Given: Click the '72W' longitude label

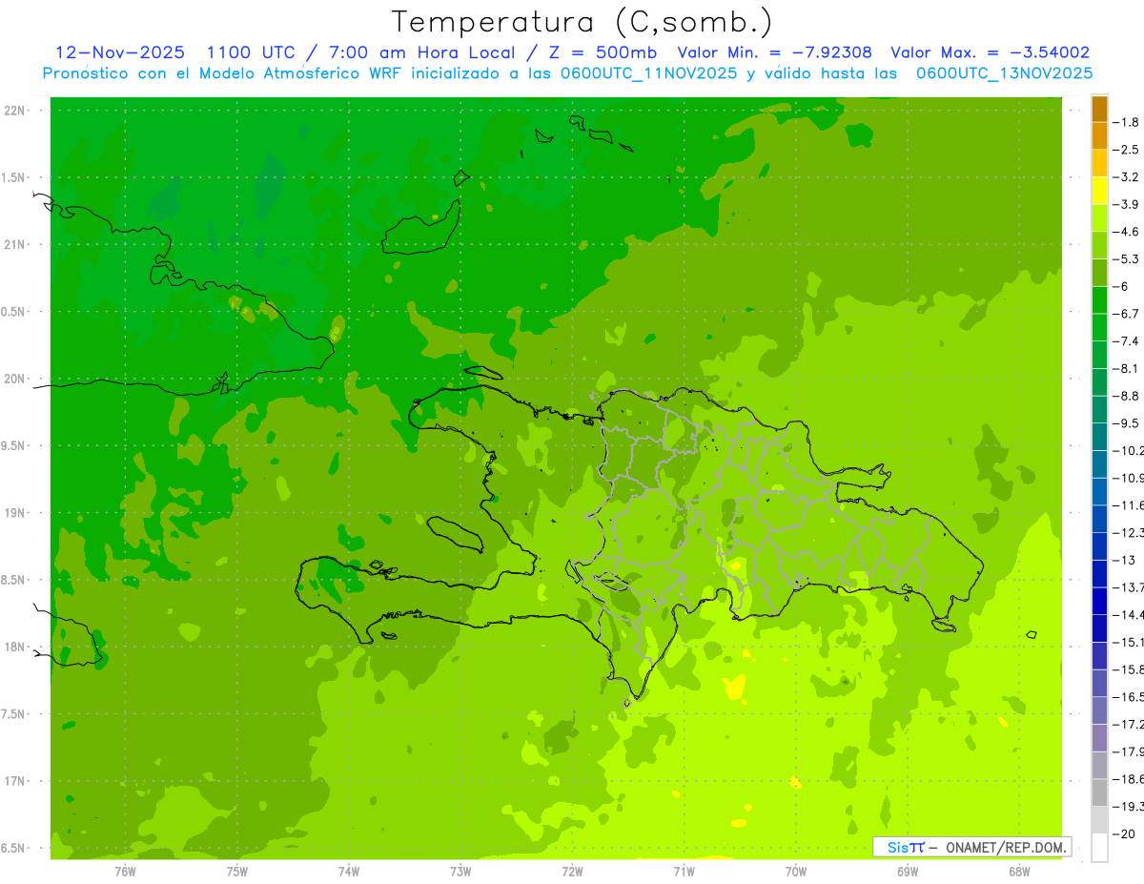Looking at the screenshot, I should (x=572, y=872).
